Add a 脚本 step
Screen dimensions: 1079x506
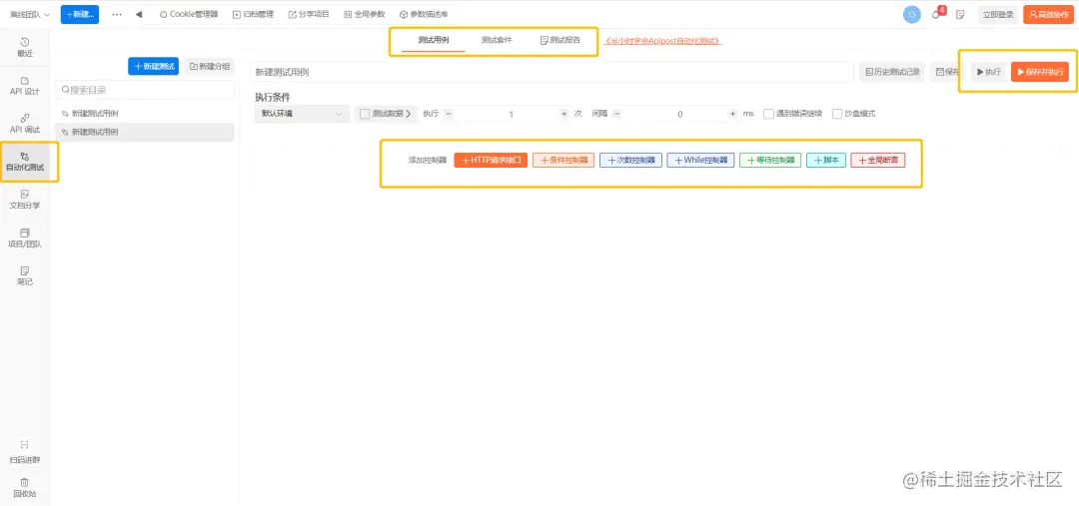(826, 161)
